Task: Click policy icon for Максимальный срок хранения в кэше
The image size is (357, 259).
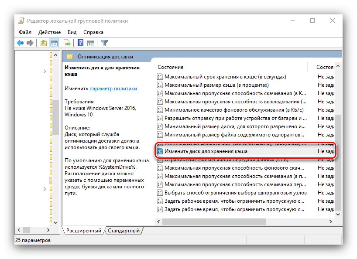Action: (160, 77)
